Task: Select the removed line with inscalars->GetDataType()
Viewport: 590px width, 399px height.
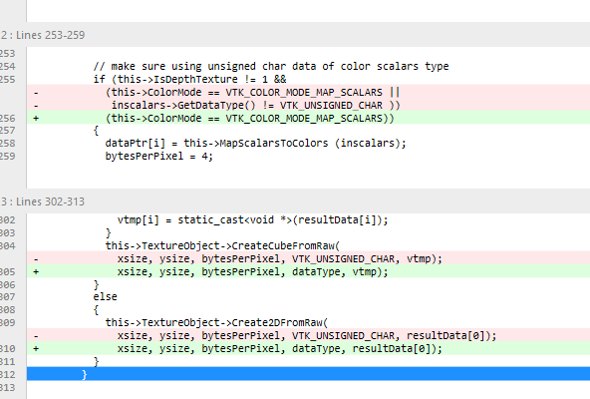Action: point(308,105)
